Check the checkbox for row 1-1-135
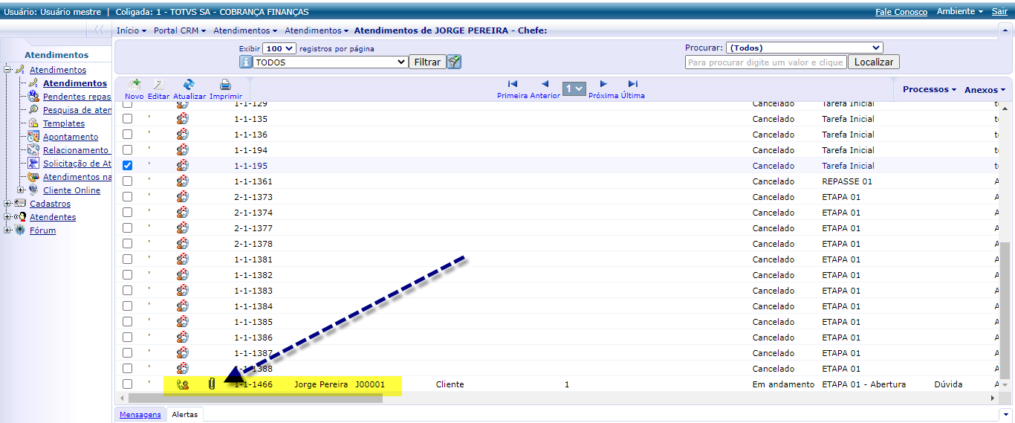The height and width of the screenshot is (423, 1015). [x=127, y=119]
